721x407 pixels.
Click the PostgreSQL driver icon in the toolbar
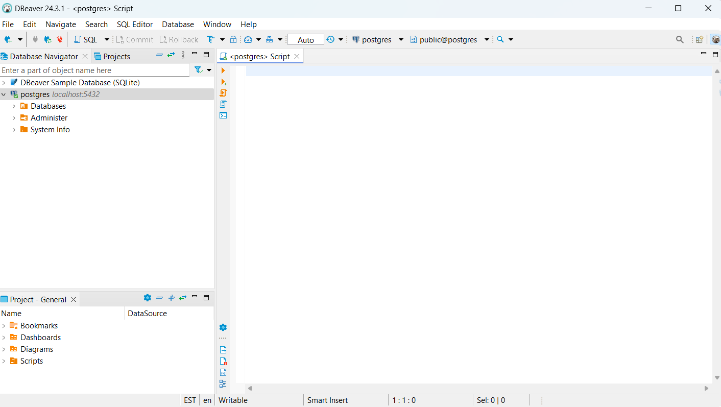click(356, 39)
